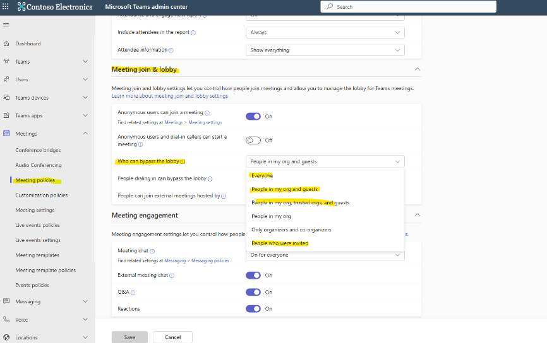The height and width of the screenshot is (343, 547).
Task: Click the Dashboard home icon
Action: pos(6,44)
